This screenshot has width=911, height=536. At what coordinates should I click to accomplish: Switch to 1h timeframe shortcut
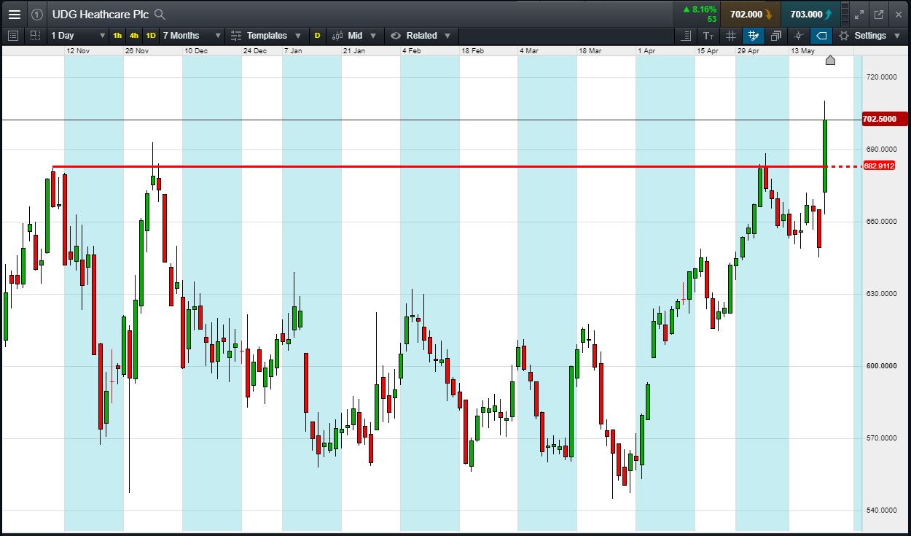pos(117,35)
